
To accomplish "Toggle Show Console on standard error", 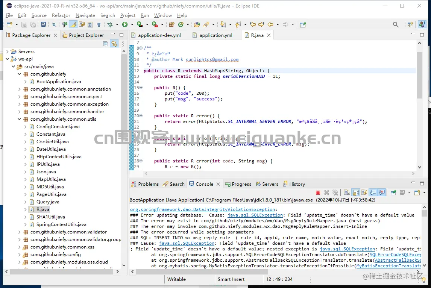I will [382, 193].
